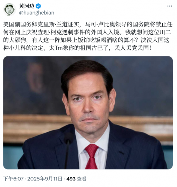Viewport: 177px width, 187px height.
Task: Click the date 2025年9月11日
Action: point(45,179)
